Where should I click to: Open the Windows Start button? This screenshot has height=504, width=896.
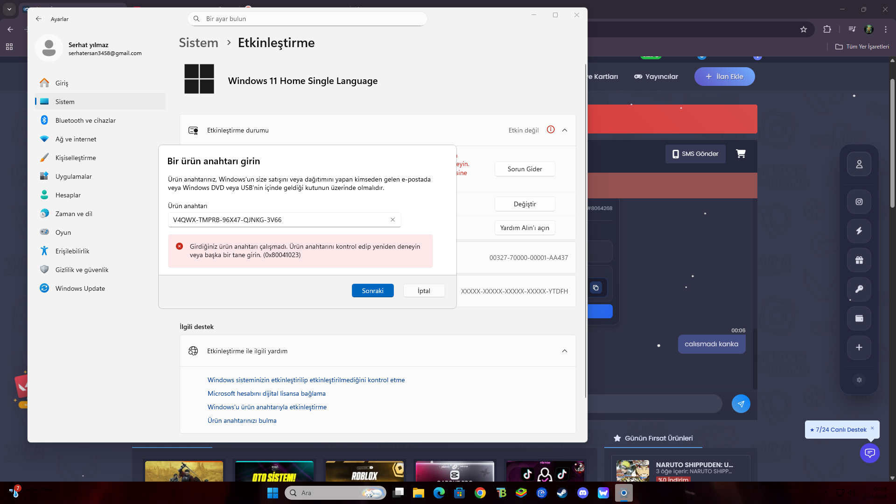click(273, 493)
